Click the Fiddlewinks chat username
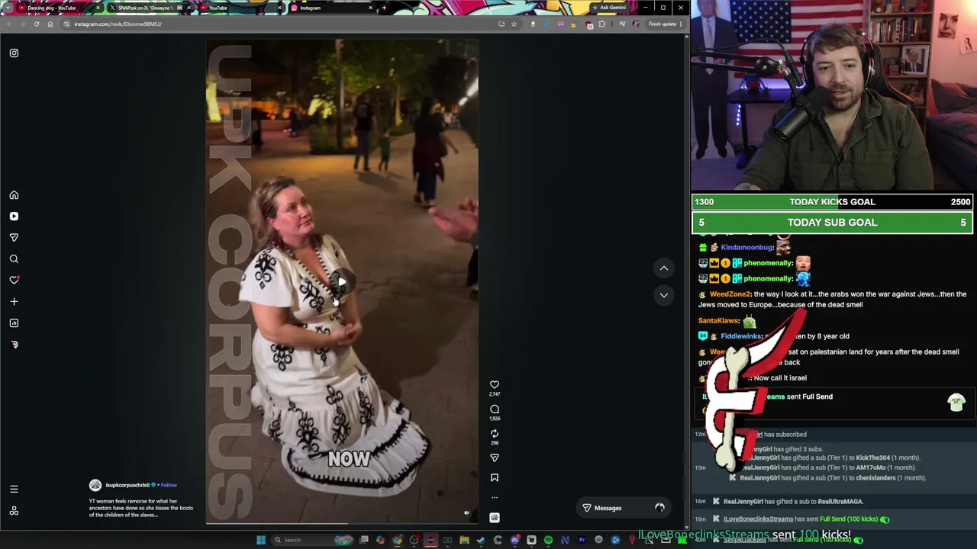The width and height of the screenshot is (977, 549). tap(742, 336)
